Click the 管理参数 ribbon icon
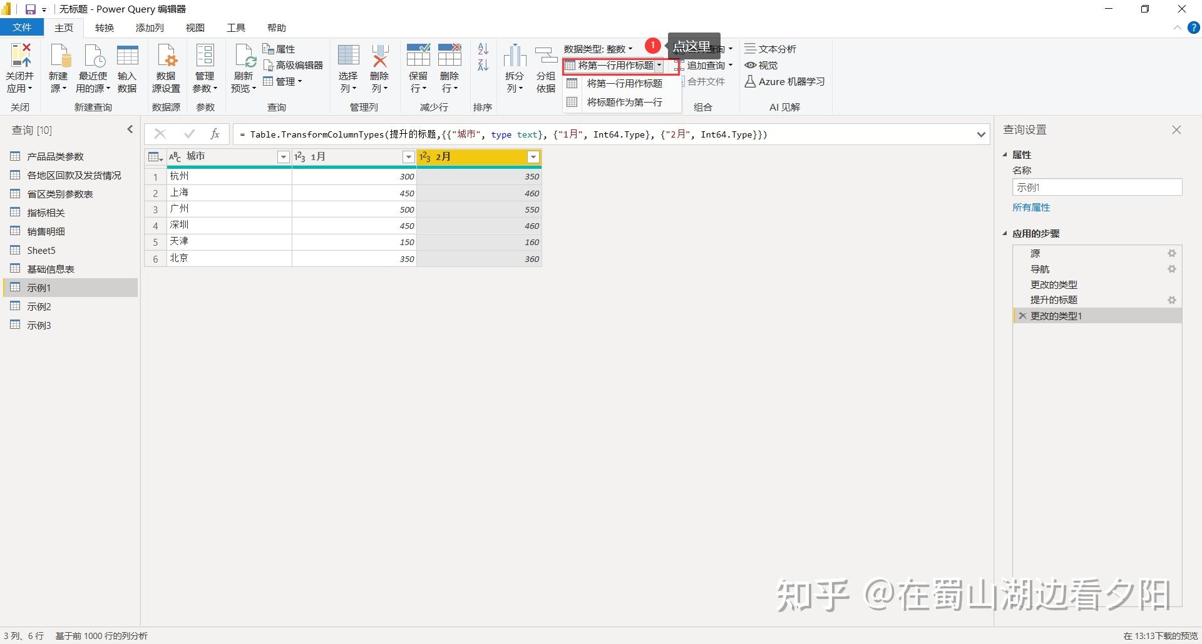Viewport: 1202px width, 644px height. pyautogui.click(x=205, y=56)
